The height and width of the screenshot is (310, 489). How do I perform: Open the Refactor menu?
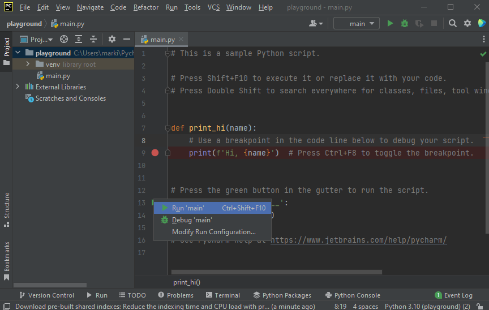[146, 7]
